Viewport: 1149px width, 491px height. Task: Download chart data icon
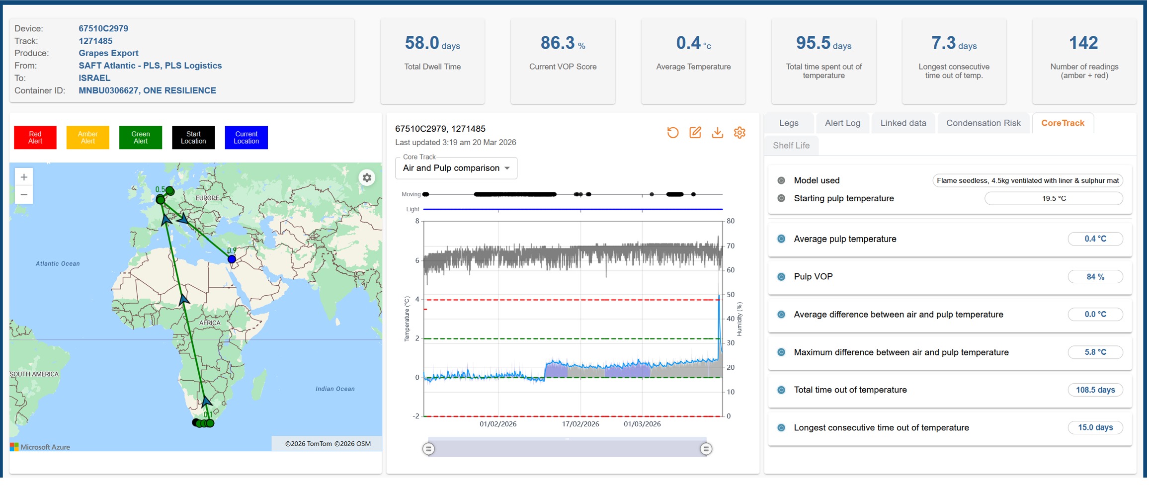717,133
